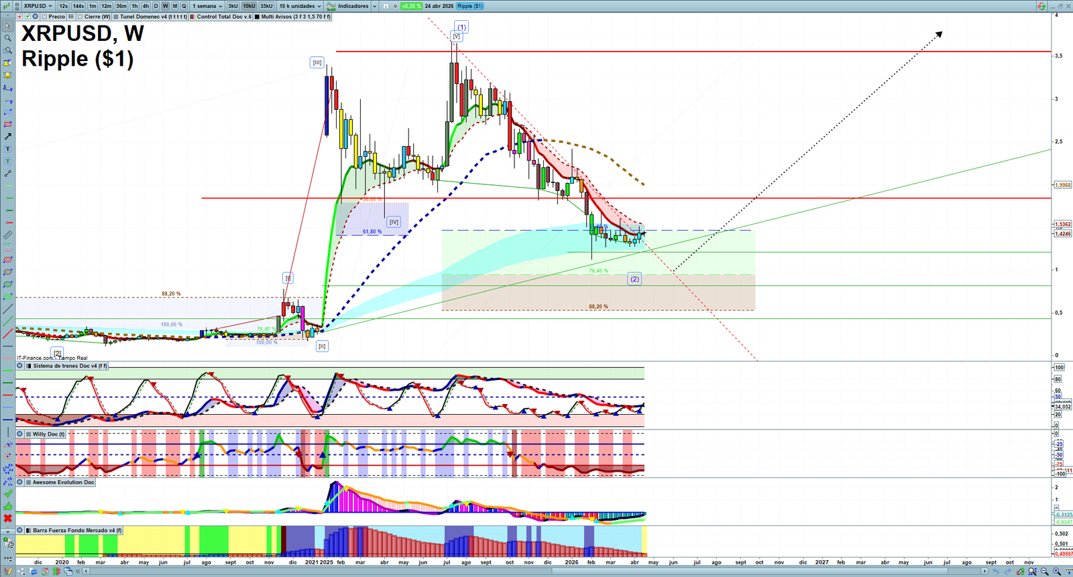Click the red X delete-drawings icon
This screenshot has width=1073, height=577.
pos(8,519)
